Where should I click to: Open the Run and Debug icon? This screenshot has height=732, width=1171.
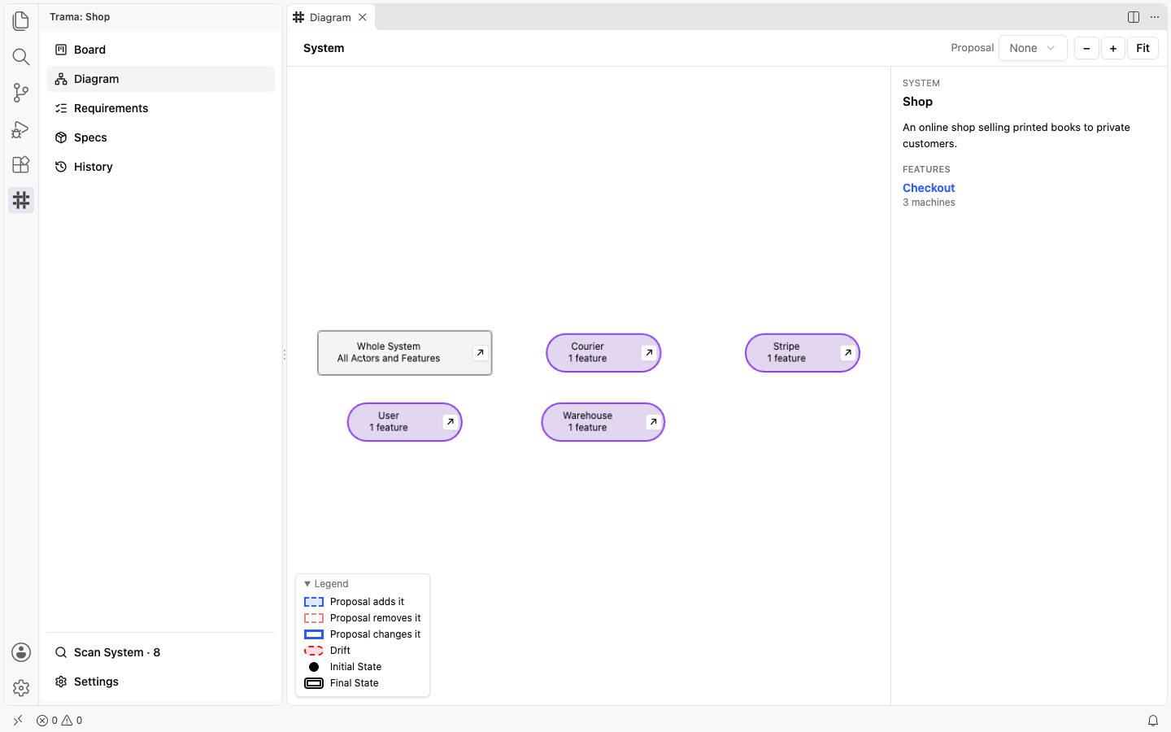(x=21, y=129)
